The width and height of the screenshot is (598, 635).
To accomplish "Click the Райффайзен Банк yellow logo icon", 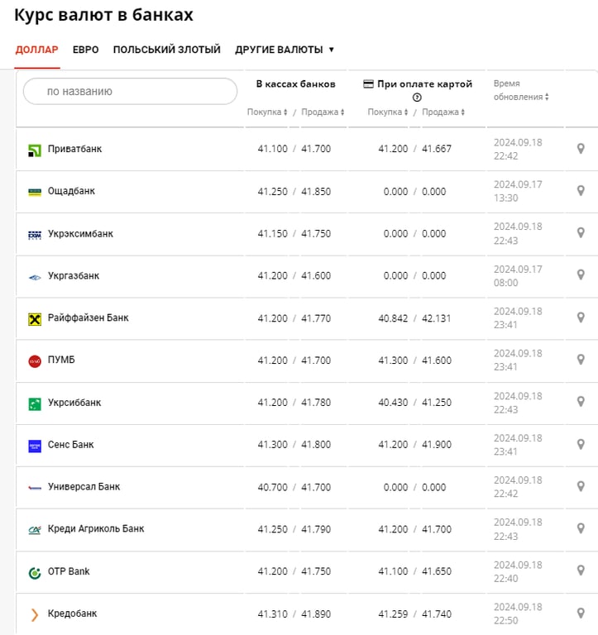I will click(x=35, y=318).
